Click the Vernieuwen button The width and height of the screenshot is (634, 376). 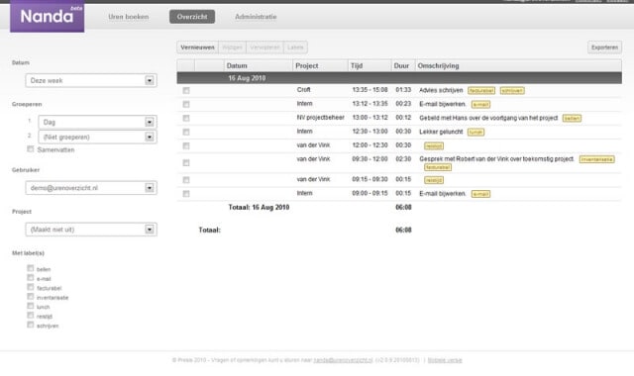click(x=197, y=47)
